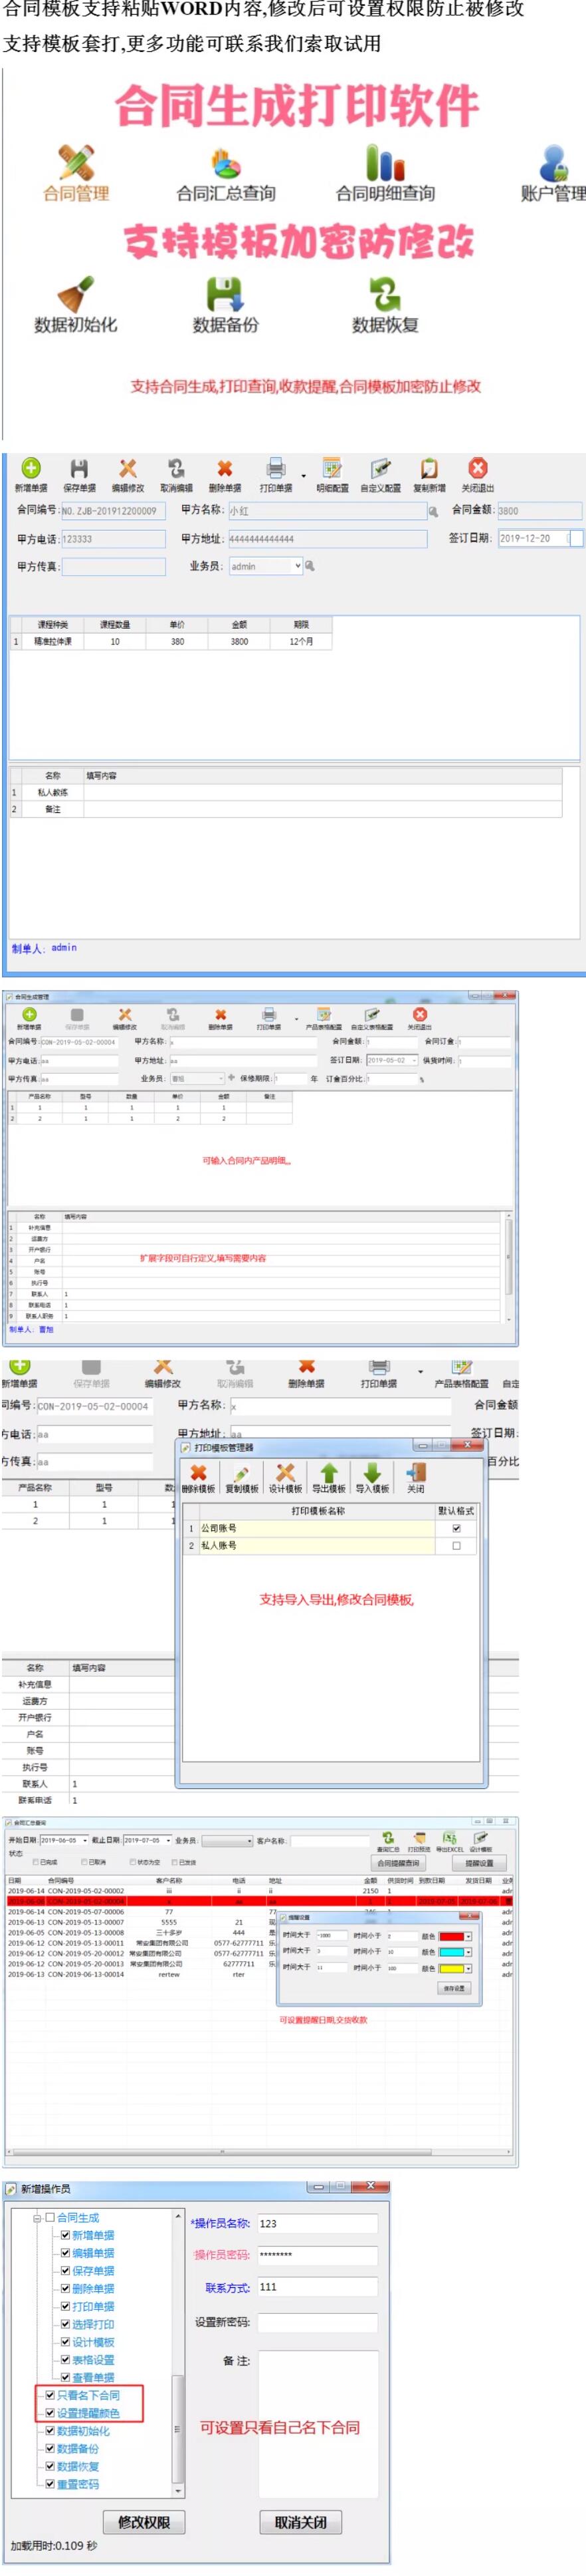Screen dimensions: 586x2576
Task: Open the start date dropdown in the 合同汇总查询 window
Action: coord(85,1840)
